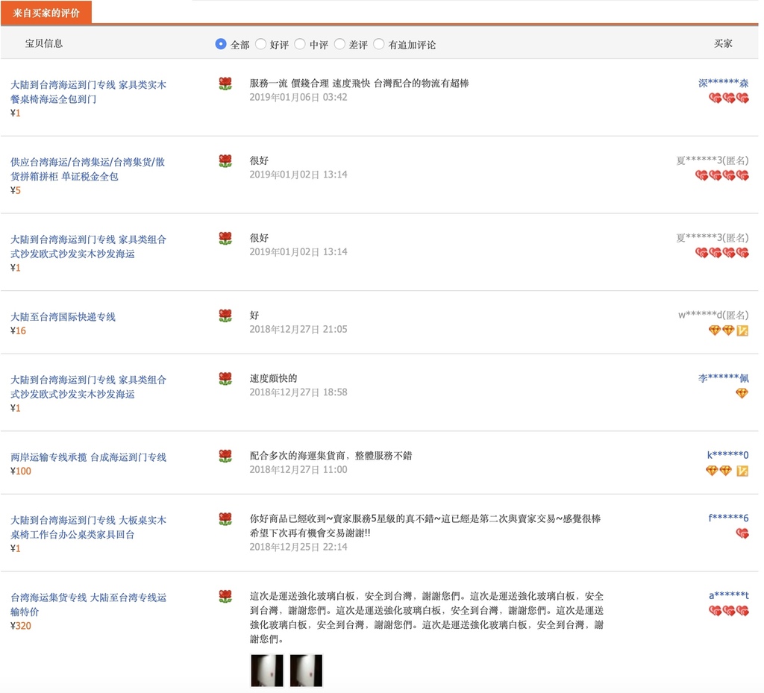Screen dimensions: 764x693
Task: Filter reviews by 有追加评论 option
Action: tap(379, 44)
